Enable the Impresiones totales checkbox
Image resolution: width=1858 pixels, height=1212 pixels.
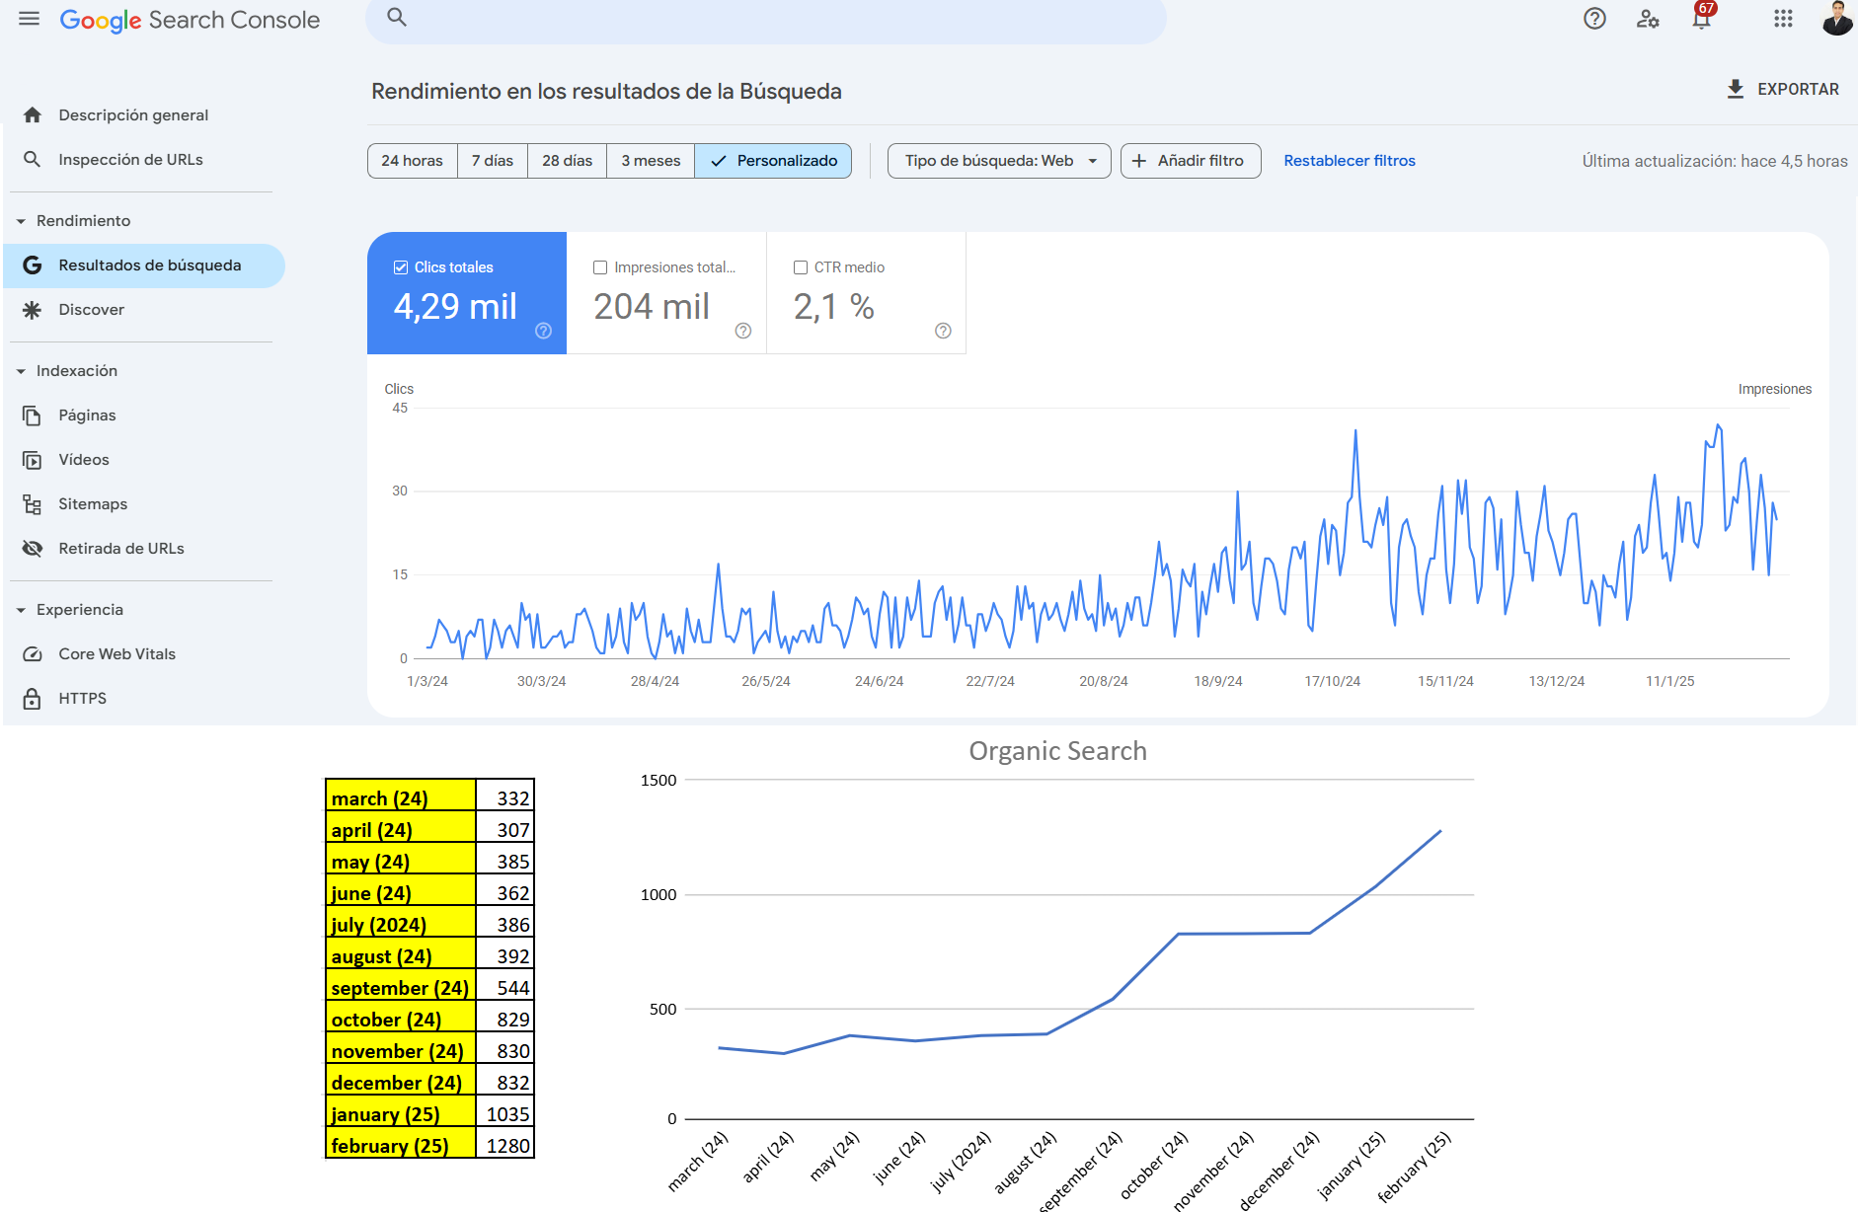coord(600,267)
